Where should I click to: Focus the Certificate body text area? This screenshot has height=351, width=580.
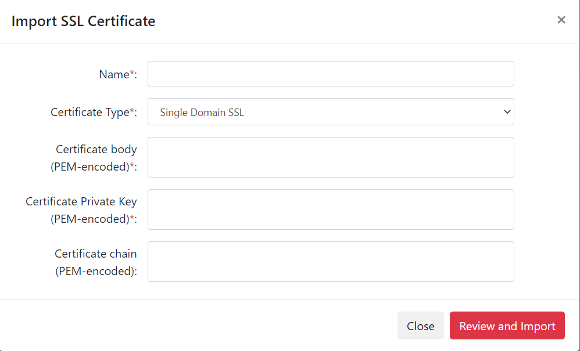click(330, 157)
